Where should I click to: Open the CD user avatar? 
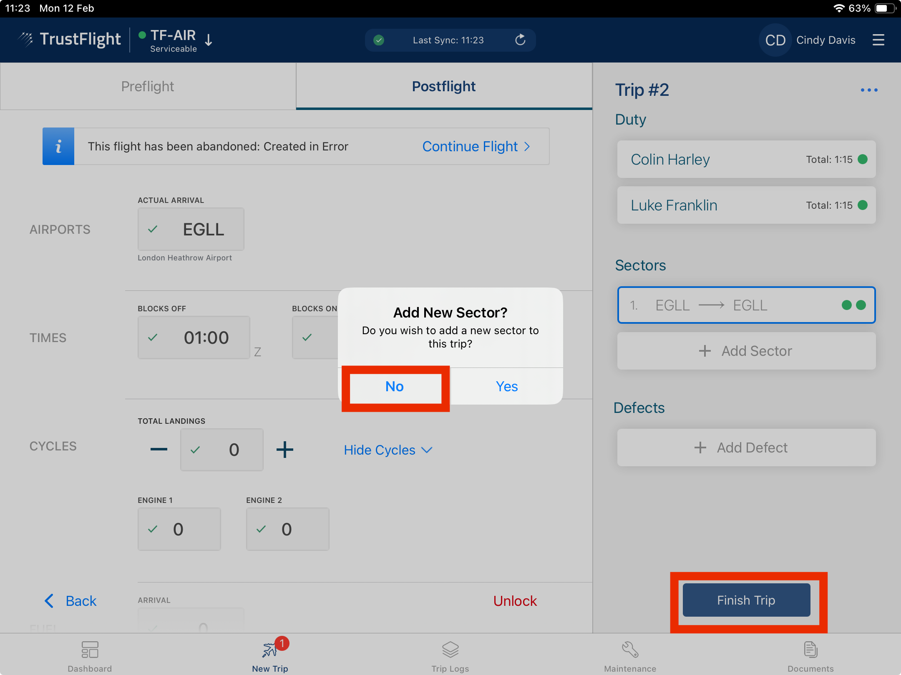775,40
